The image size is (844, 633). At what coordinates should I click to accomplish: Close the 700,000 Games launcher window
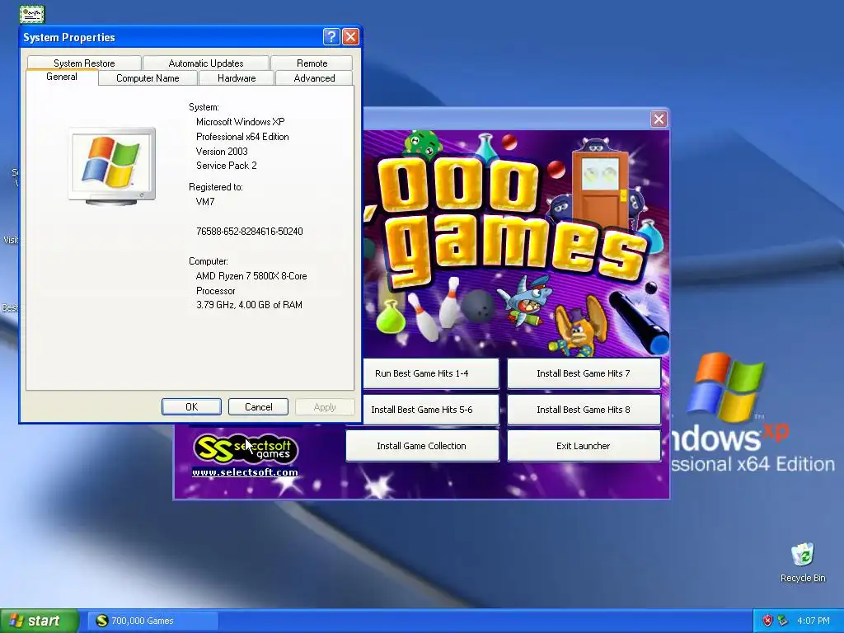659,119
